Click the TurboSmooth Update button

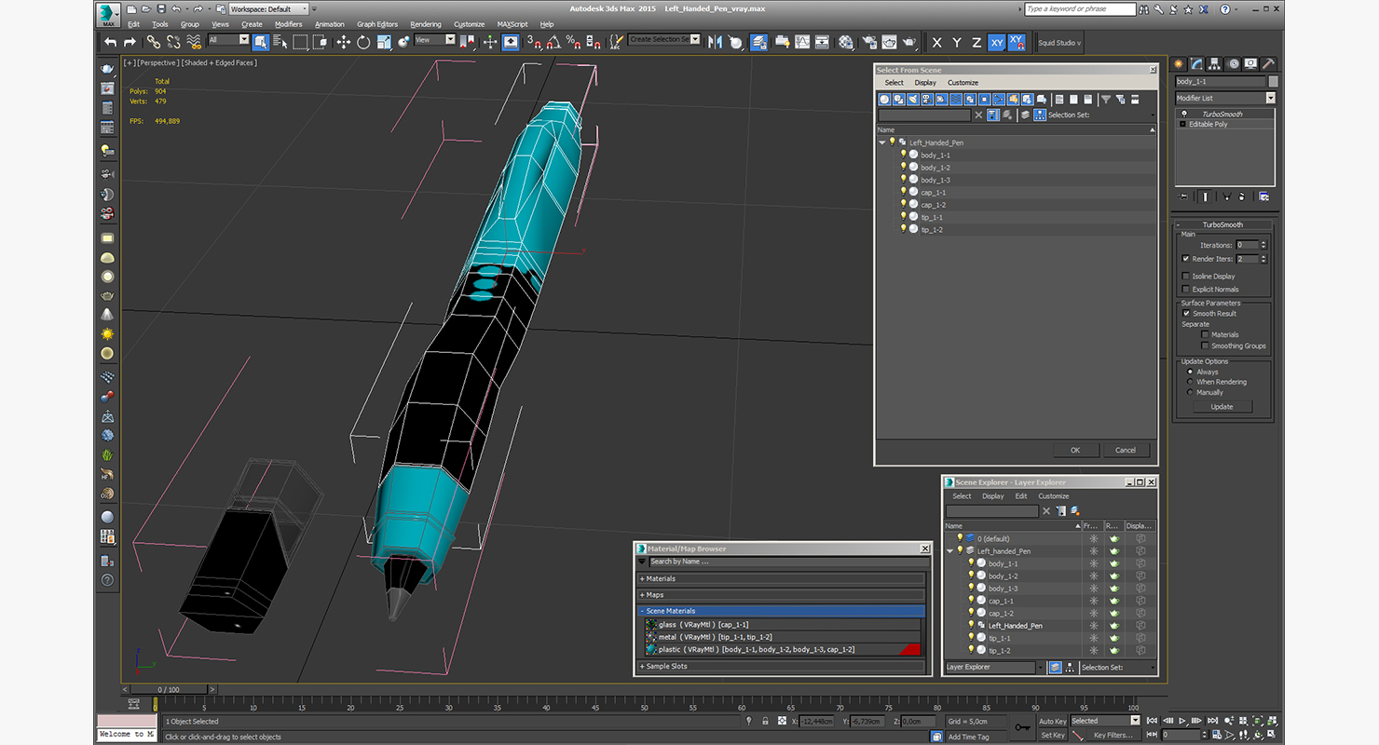pyautogui.click(x=1222, y=407)
